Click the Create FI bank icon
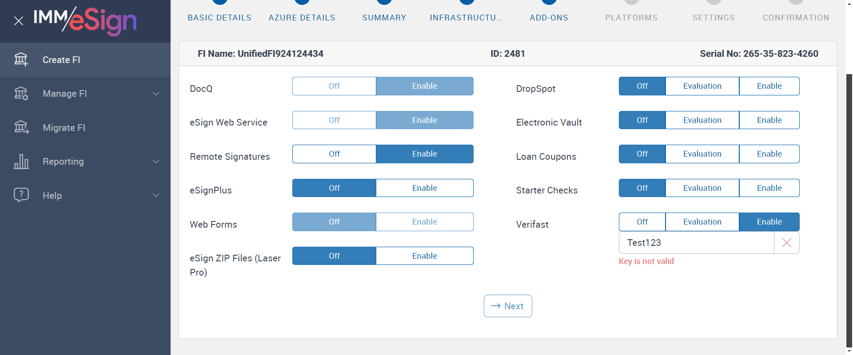853x355 pixels. [21, 59]
